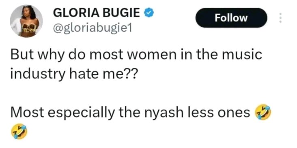Click the word 'especially' in the tweet
Image resolution: width=297 pixels, height=148 pixels.
[x=81, y=113]
